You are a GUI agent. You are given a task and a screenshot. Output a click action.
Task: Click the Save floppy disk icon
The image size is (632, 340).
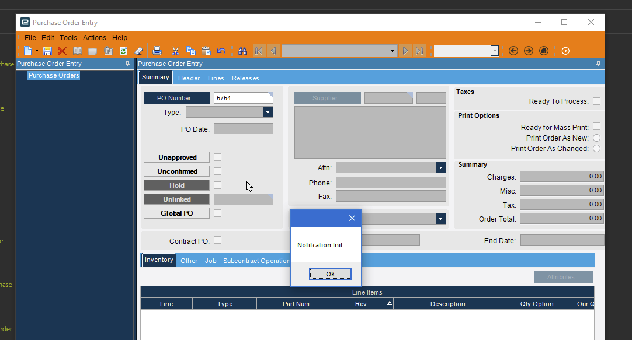click(x=47, y=51)
